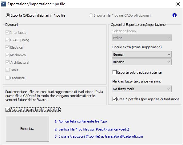
Task: Toggle Accetto di usare le mie traduzioni
Action: point(7,110)
